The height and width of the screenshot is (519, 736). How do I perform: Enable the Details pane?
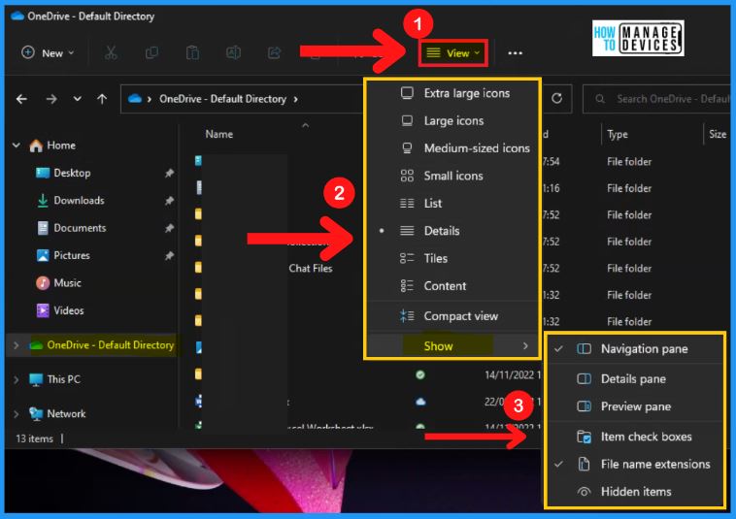[635, 378]
